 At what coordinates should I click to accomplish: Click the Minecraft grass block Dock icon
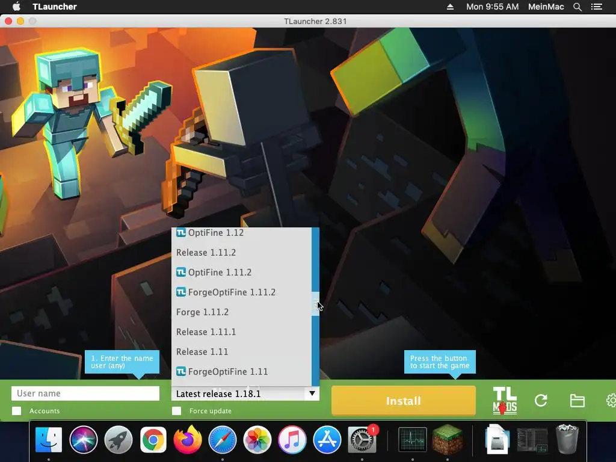click(448, 439)
